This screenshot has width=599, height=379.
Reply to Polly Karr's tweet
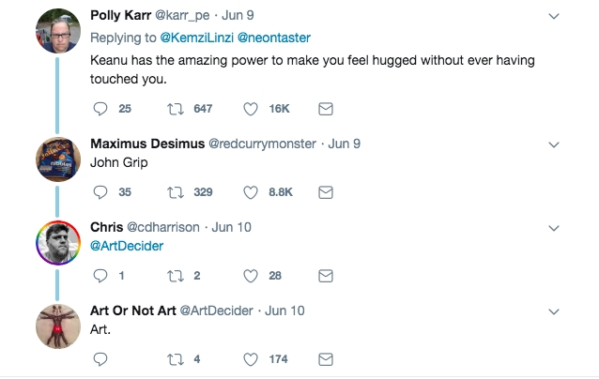click(x=102, y=109)
